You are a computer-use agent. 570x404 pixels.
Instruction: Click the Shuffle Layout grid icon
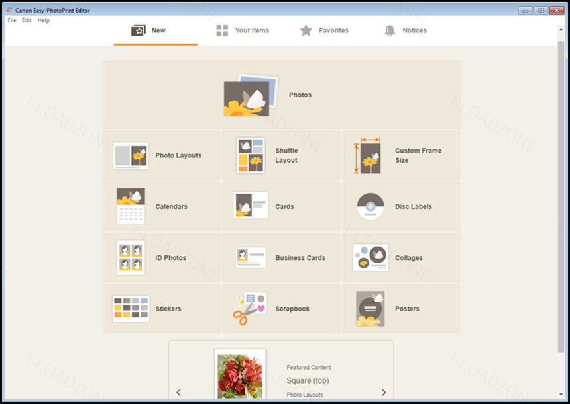(x=251, y=155)
